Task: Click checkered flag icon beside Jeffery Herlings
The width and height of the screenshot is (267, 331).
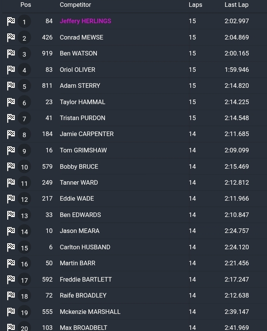Action: (x=11, y=21)
